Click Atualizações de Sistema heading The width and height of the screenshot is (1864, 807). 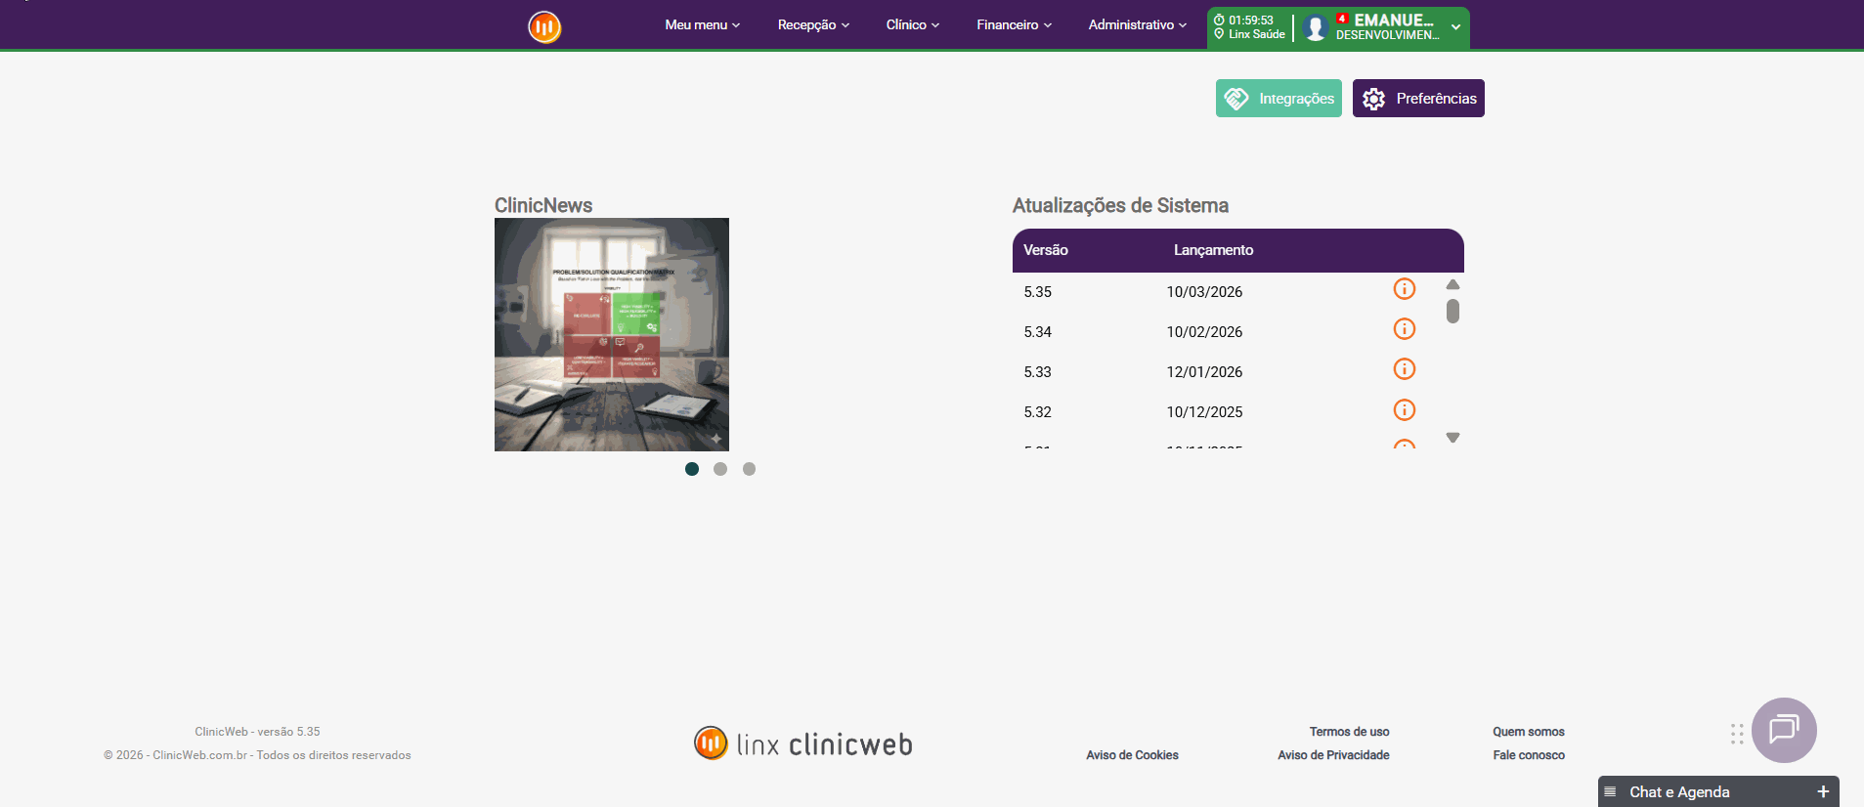coord(1120,205)
